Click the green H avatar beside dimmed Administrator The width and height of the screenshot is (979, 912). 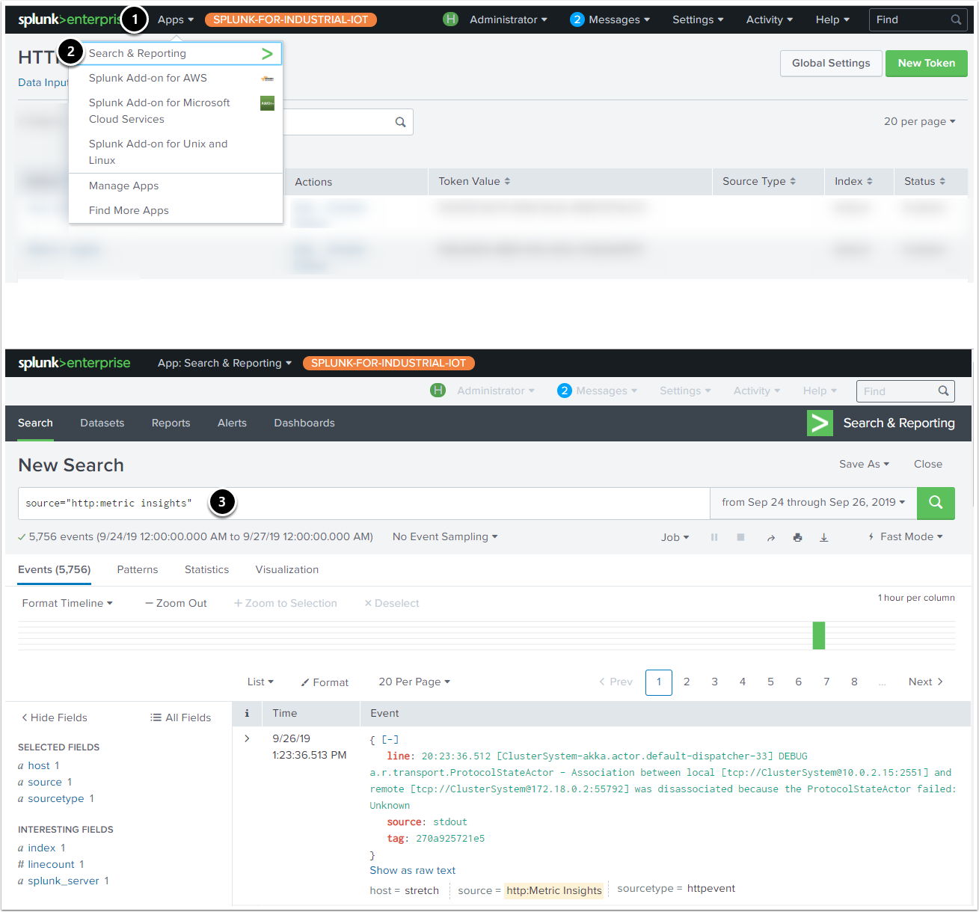point(438,391)
